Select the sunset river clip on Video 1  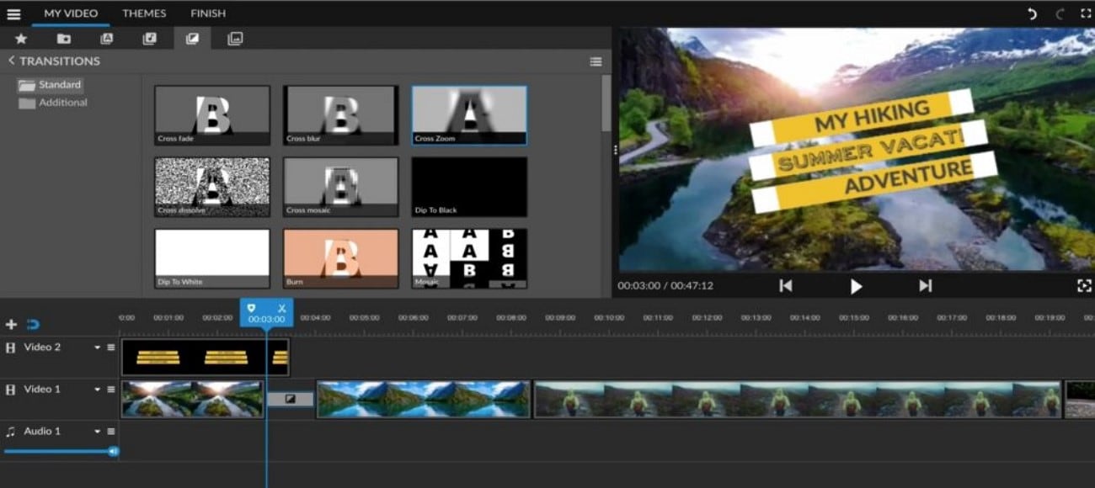click(193, 400)
